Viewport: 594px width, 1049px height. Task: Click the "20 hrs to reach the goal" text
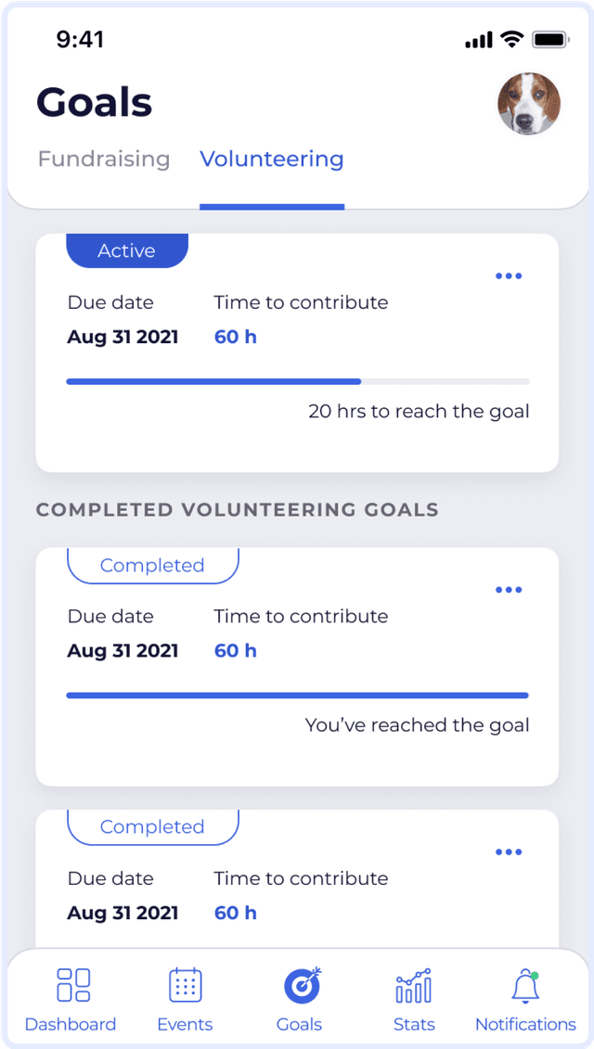click(419, 411)
